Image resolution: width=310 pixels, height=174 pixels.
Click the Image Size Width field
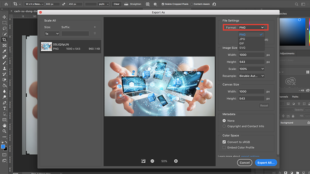(251, 55)
